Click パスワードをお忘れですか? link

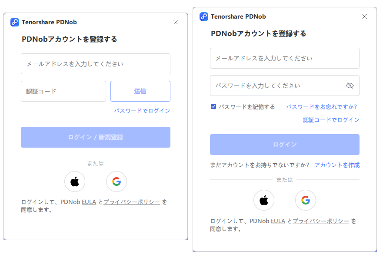pos(322,106)
